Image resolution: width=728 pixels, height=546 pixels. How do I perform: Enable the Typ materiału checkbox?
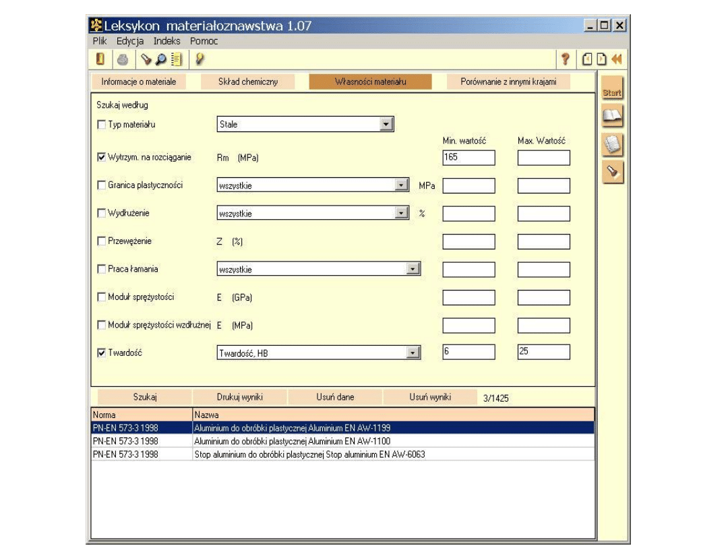102,125
